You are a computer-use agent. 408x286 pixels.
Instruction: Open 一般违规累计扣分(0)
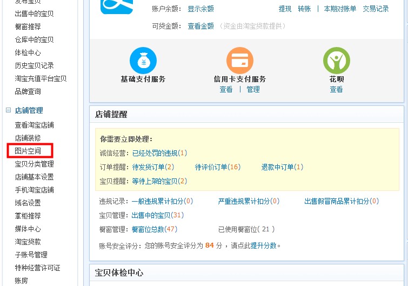click(x=162, y=201)
